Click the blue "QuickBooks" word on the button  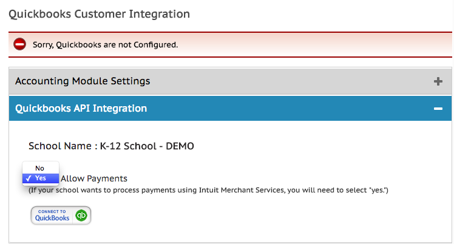click(52, 218)
